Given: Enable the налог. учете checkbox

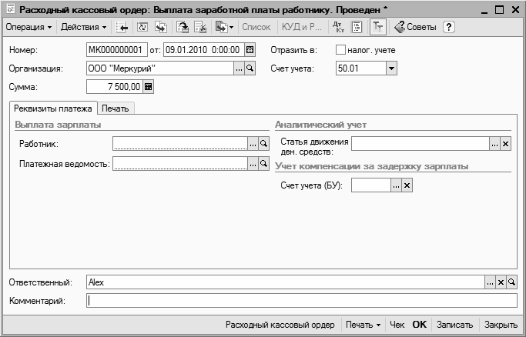Looking at the screenshot, I should coord(341,50).
